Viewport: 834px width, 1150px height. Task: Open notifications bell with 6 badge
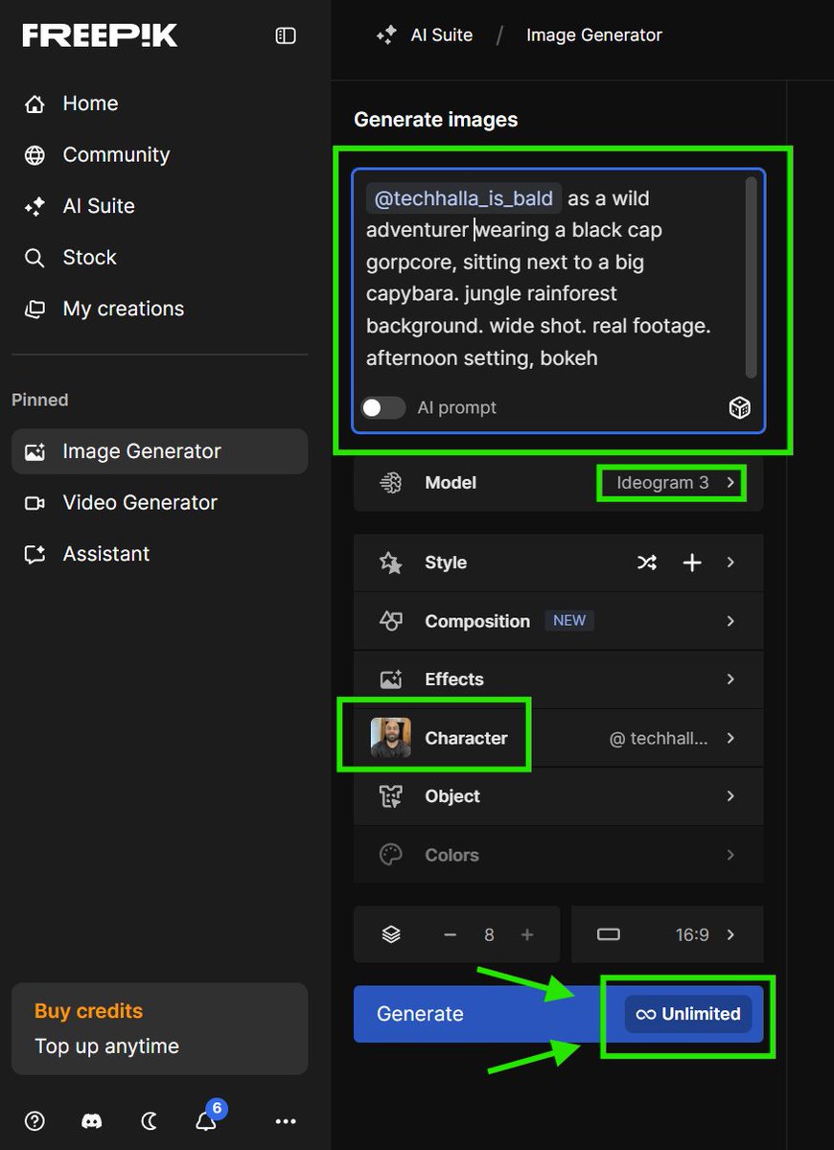pyautogui.click(x=206, y=1120)
